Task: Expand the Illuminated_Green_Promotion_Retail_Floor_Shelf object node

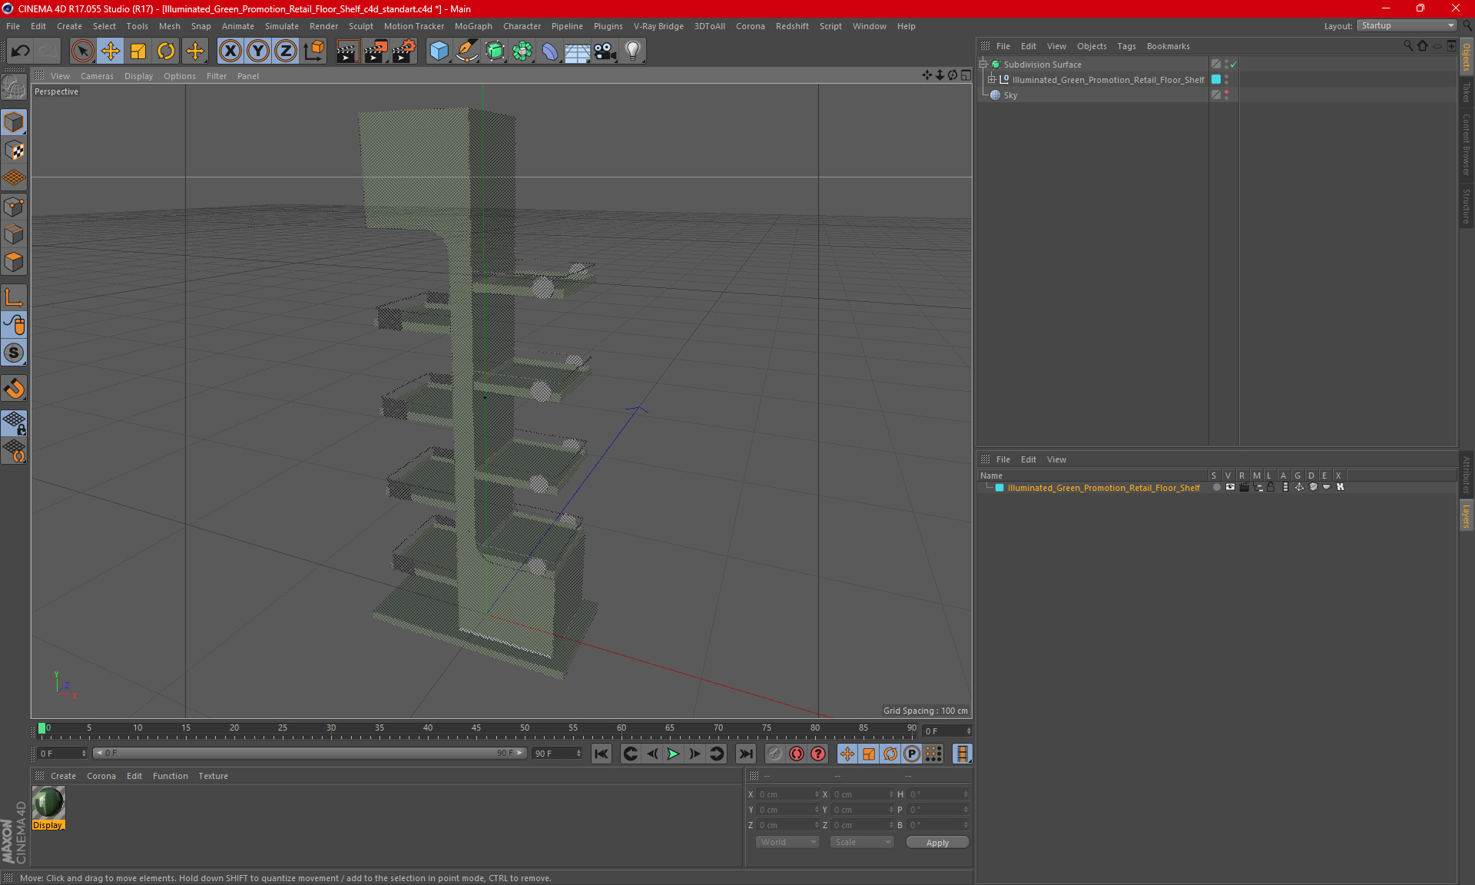Action: tap(992, 80)
